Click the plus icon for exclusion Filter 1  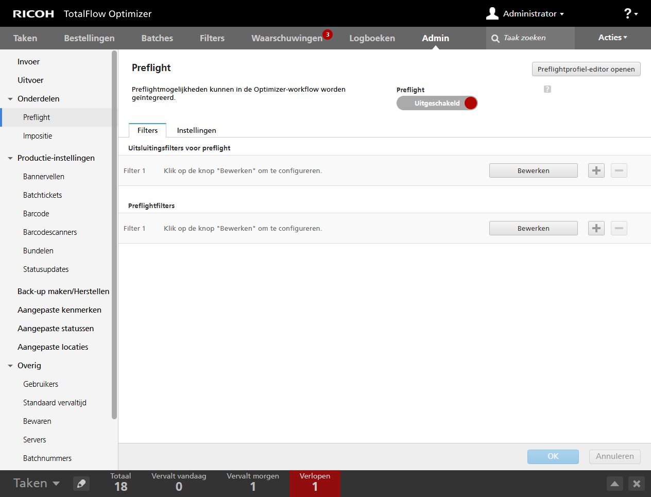(x=596, y=170)
